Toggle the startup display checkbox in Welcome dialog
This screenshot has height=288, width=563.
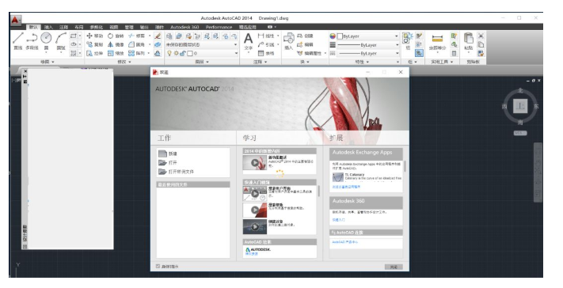[x=158, y=266]
